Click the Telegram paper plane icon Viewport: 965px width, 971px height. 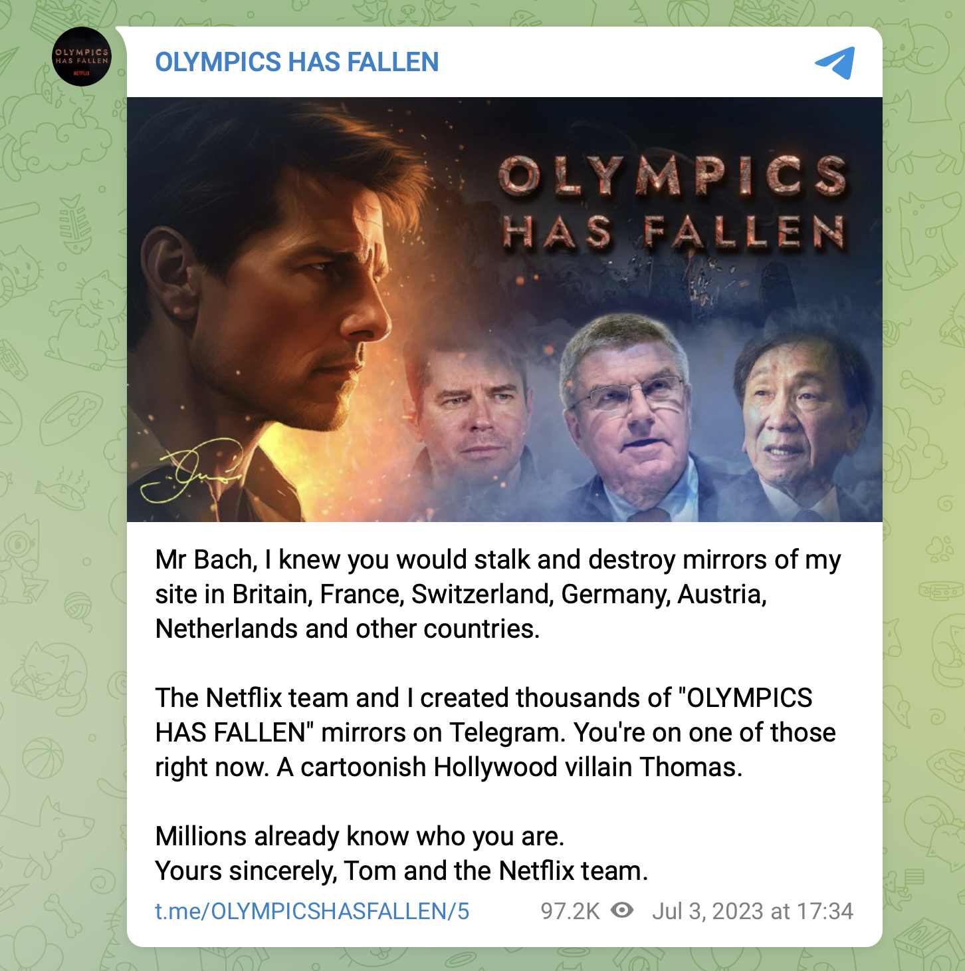(x=835, y=63)
